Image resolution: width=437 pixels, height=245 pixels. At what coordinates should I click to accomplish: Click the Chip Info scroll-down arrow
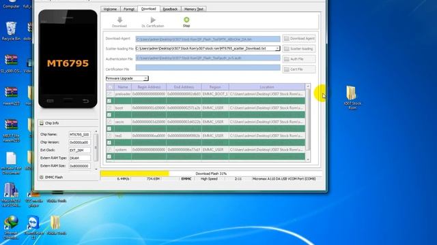[x=96, y=169]
